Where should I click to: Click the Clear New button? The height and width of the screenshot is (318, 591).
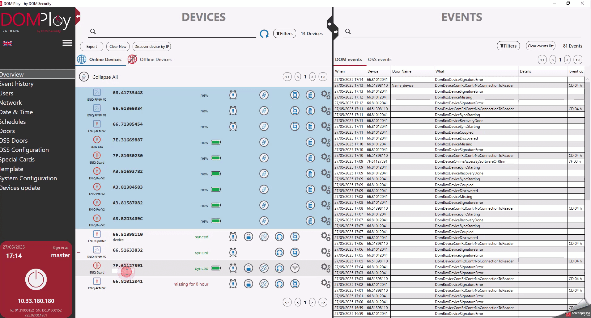(x=118, y=47)
